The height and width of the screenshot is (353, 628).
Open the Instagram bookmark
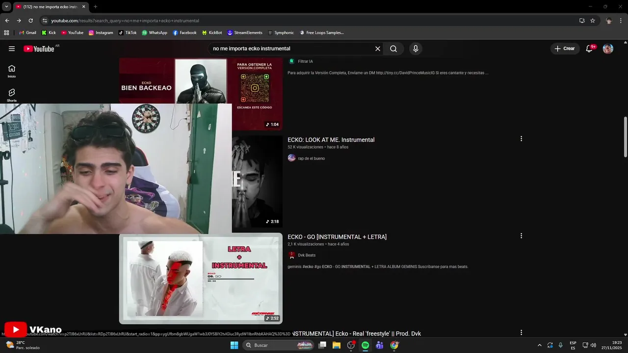(x=101, y=33)
